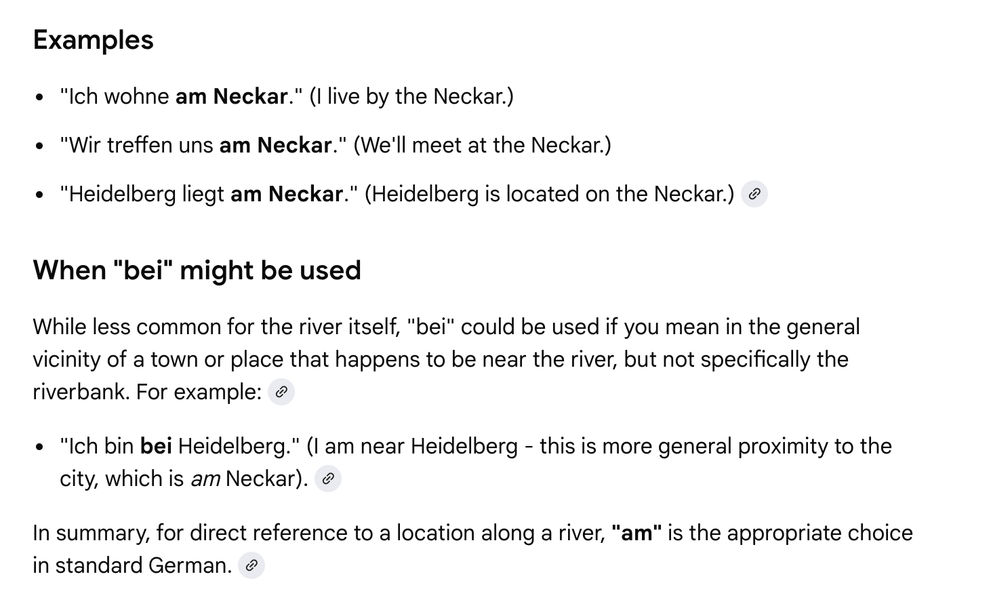Open the link icon after "For example:"
This screenshot has height=606, width=991.
pyautogui.click(x=281, y=392)
